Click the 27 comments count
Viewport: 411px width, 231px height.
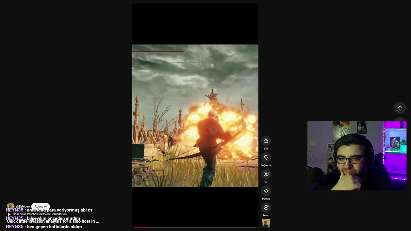pyautogui.click(x=266, y=182)
